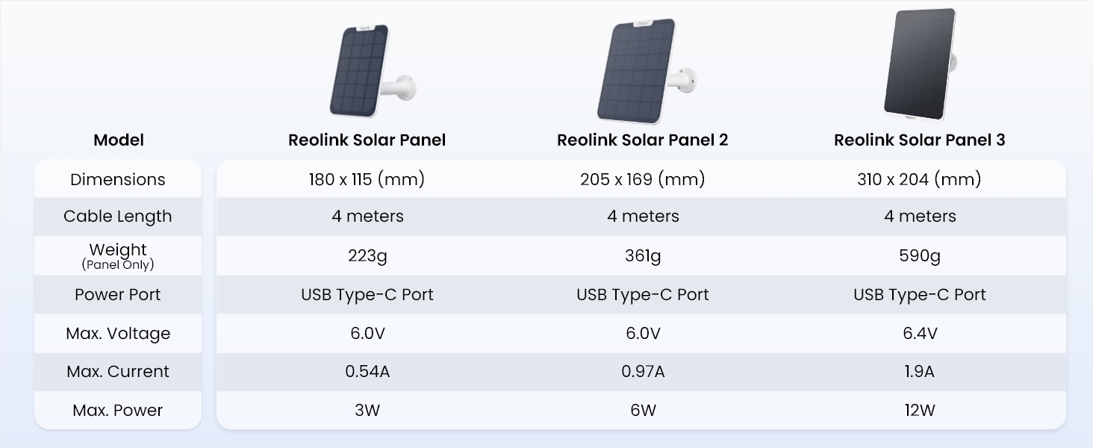Click the 180 x 115 (mm) dimensions cell
Viewport: 1093px width, 448px height.
click(367, 179)
